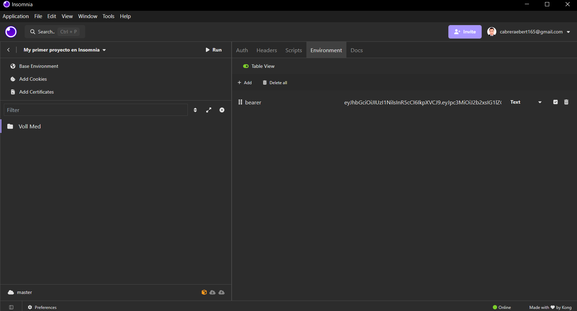Click the Voll Med folder icon

(10, 126)
